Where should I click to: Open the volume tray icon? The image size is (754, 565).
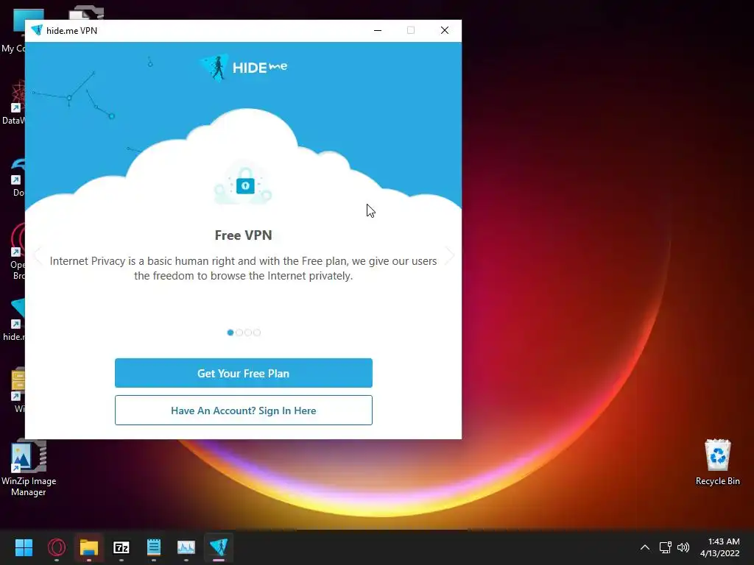[x=683, y=547]
